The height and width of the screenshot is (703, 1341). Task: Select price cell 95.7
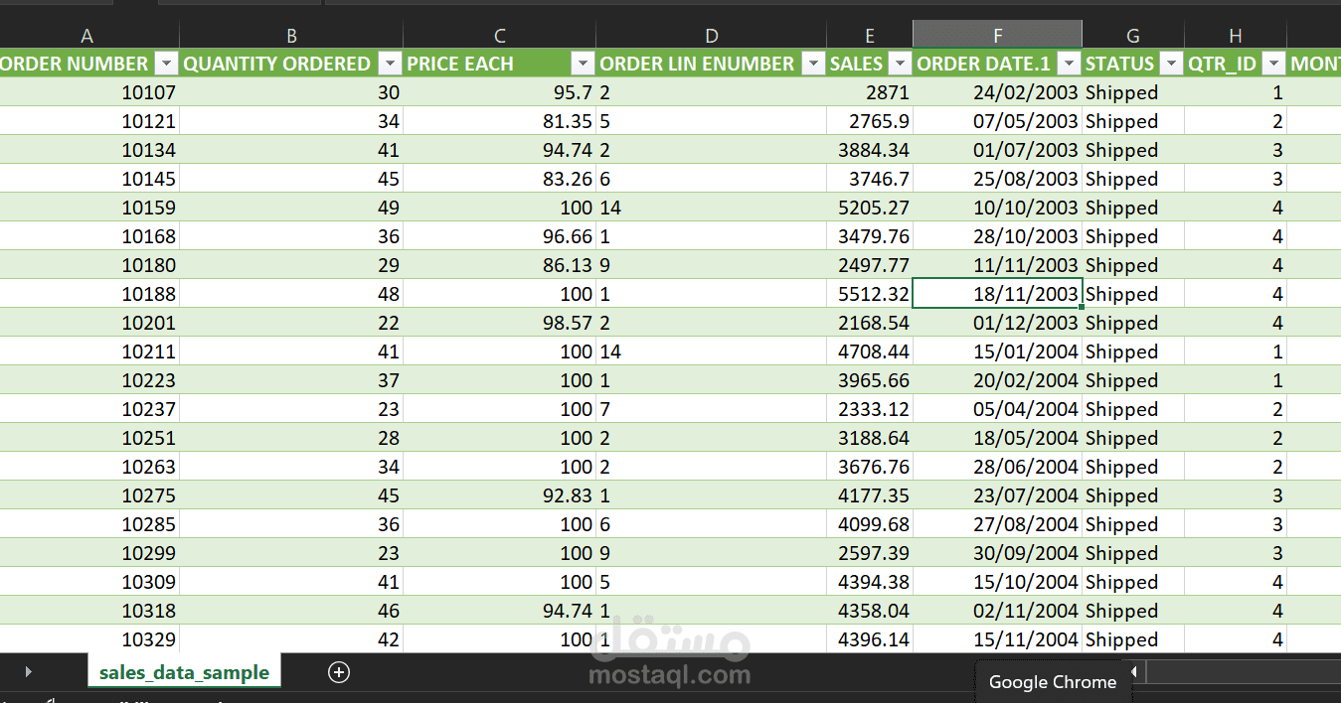coord(499,92)
